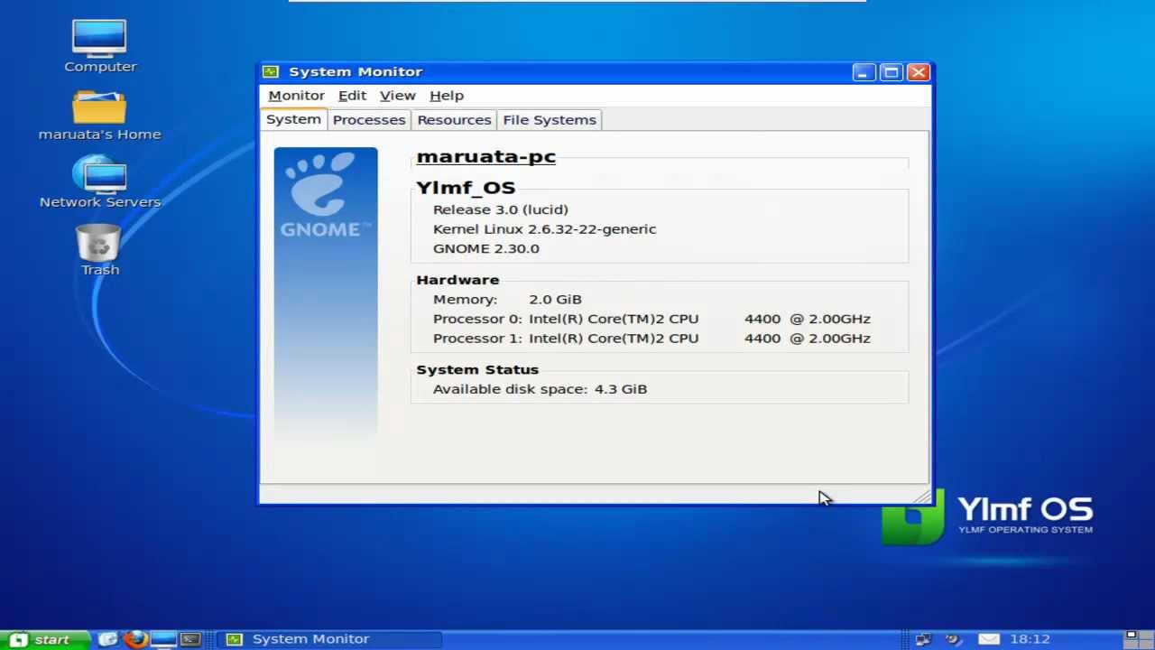Viewport: 1155px width, 650px height.
Task: Maximize the System Monitor window
Action: coord(891,72)
